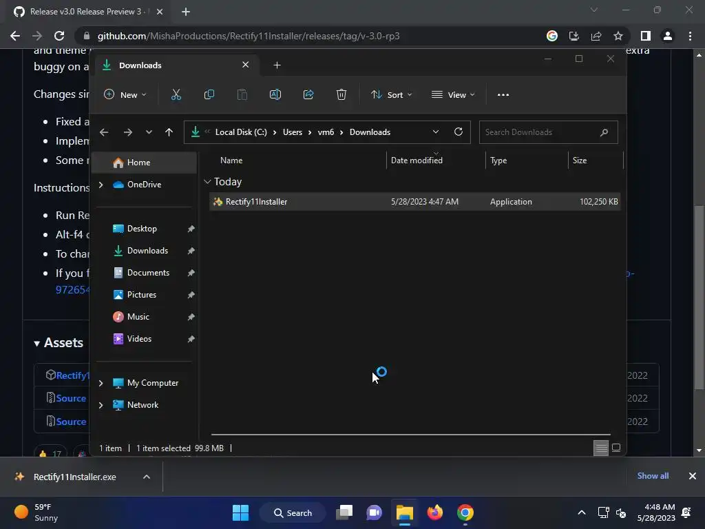Open a new Chrome tab
Viewport: 705px width, 529px height.
pyautogui.click(x=186, y=12)
